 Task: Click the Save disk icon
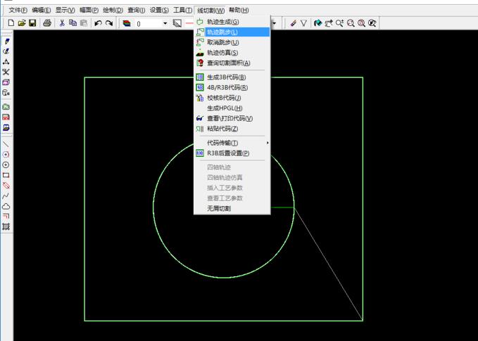click(32, 23)
